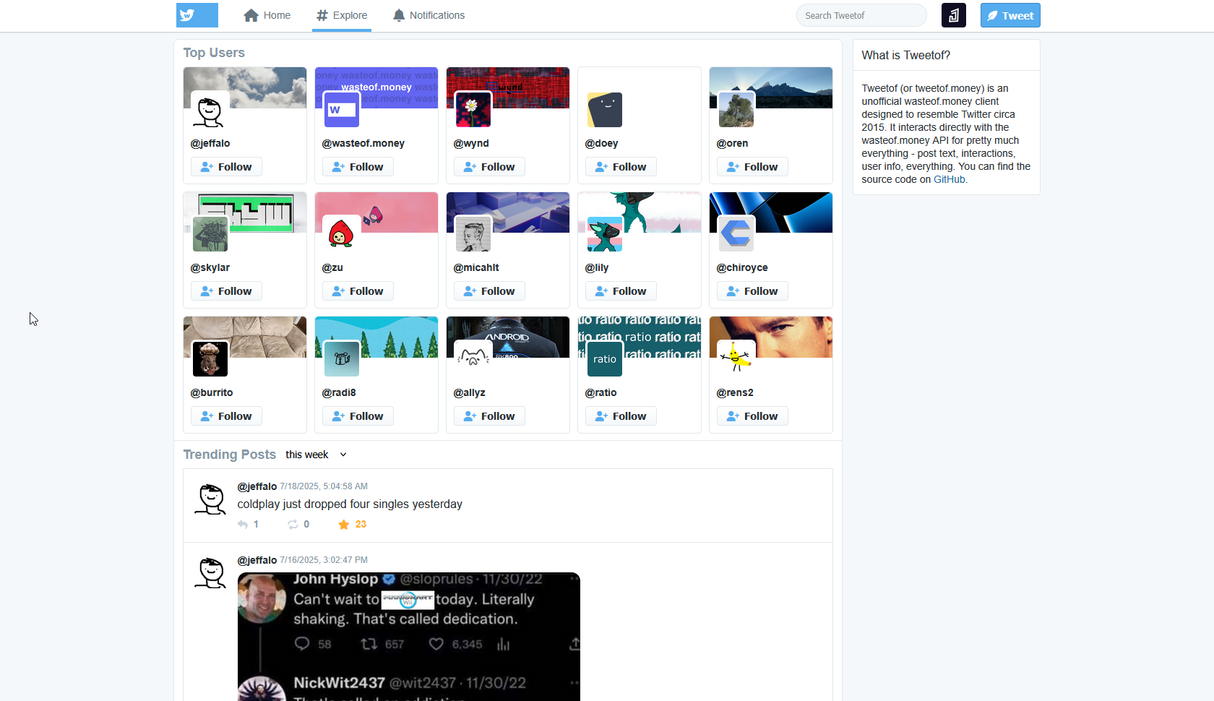The width and height of the screenshot is (1214, 701).
Task: Open the @micahlt username link
Action: click(x=476, y=267)
